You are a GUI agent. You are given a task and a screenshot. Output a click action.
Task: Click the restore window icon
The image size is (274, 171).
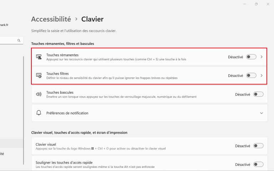coord(256,4)
